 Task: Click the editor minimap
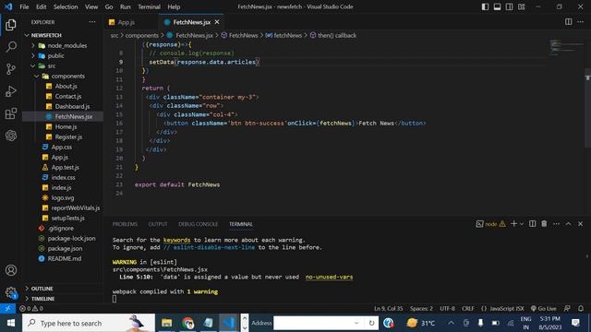pyautogui.click(x=566, y=47)
